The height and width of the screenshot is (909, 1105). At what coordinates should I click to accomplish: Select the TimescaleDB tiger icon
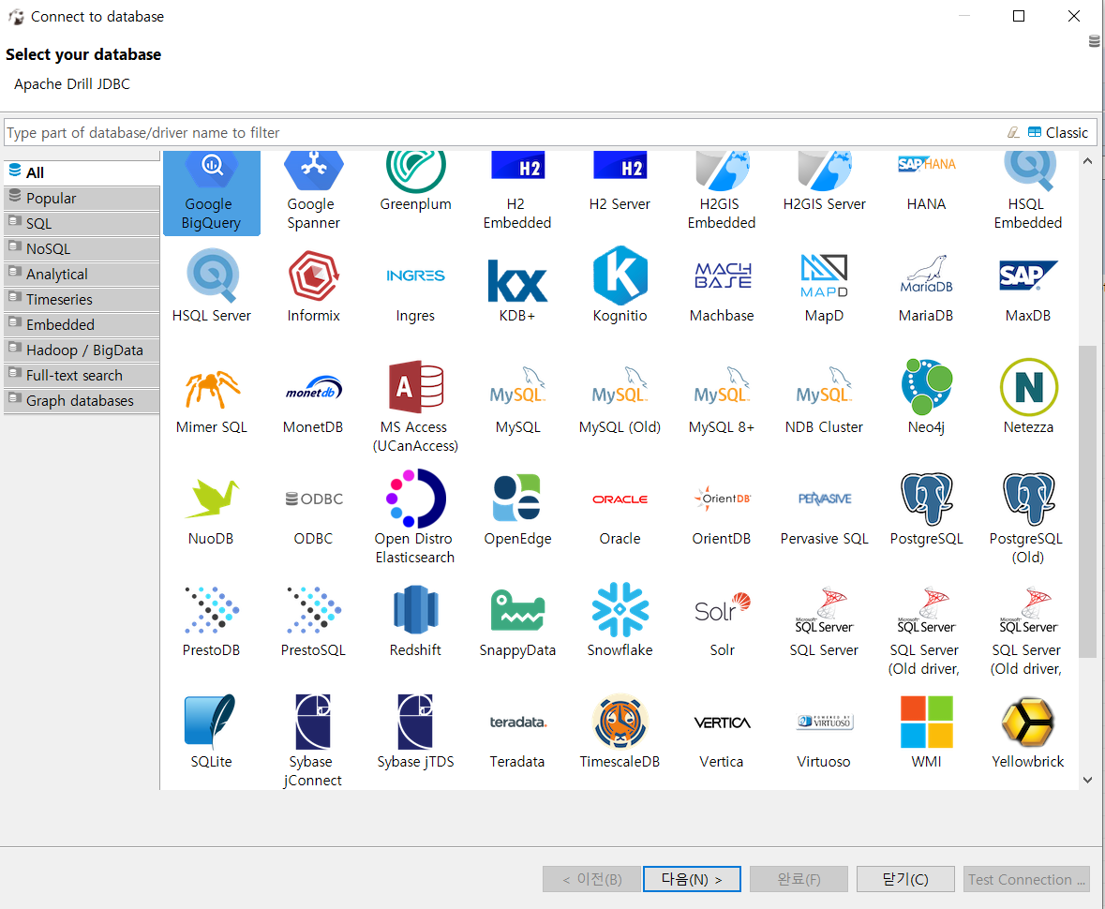click(620, 723)
